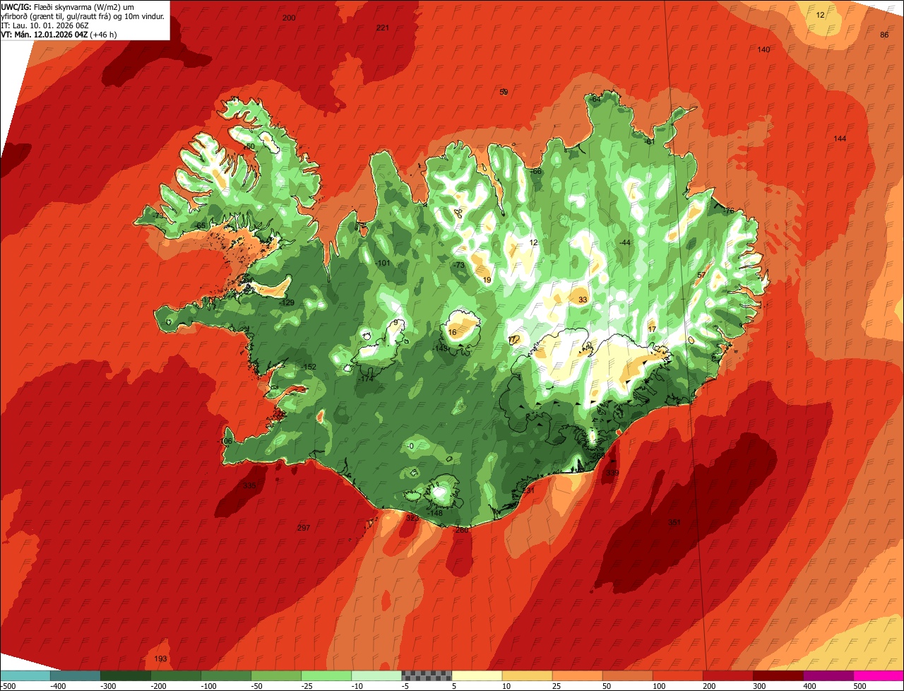
Task: Click the map value '-152' in western Iceland
Action: coord(309,367)
